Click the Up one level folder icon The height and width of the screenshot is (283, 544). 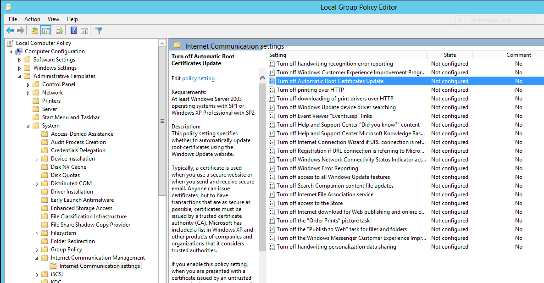tap(35, 31)
